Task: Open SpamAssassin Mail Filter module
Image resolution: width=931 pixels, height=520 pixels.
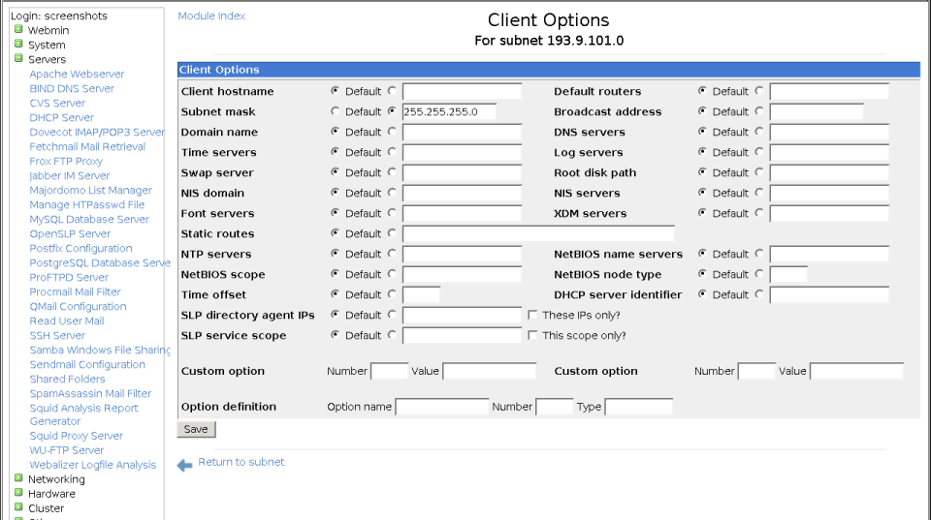Action: 90,394
